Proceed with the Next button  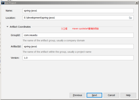(94, 95)
